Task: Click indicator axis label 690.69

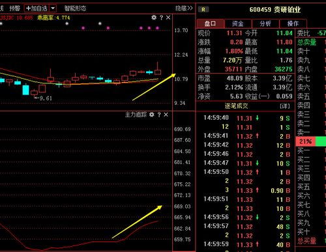Action: (x=182, y=129)
